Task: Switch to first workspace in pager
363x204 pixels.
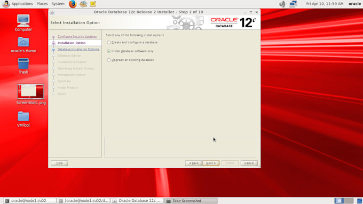Action: [x=339, y=201]
